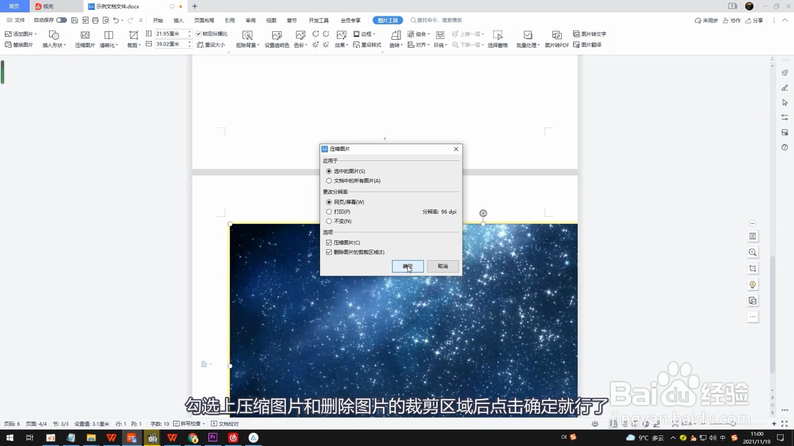Select 不变(N) resolution option
Image resolution: width=794 pixels, height=446 pixels.
click(x=338, y=221)
